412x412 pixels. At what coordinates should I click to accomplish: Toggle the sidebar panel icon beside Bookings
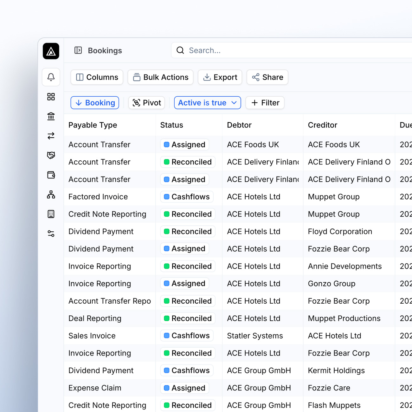point(78,50)
